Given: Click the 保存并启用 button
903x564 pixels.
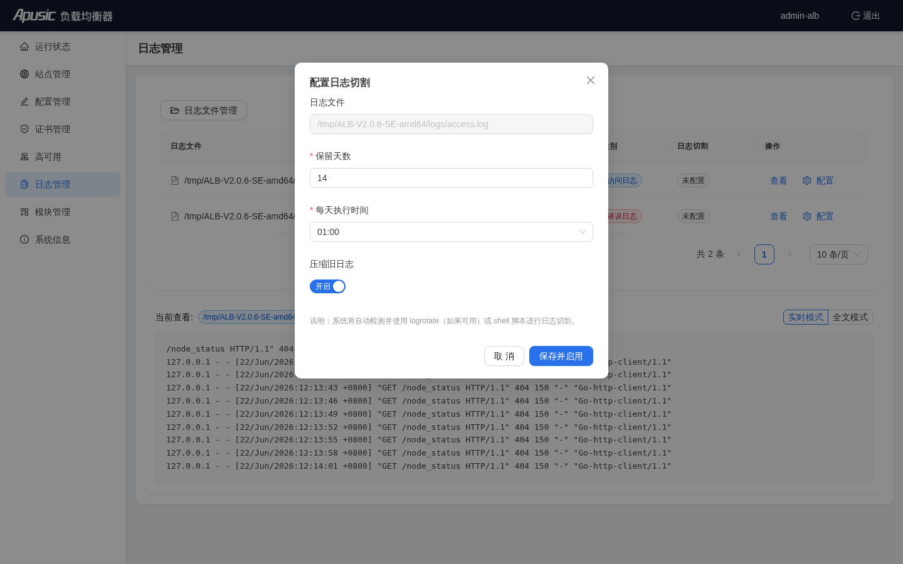Looking at the screenshot, I should tap(561, 356).
